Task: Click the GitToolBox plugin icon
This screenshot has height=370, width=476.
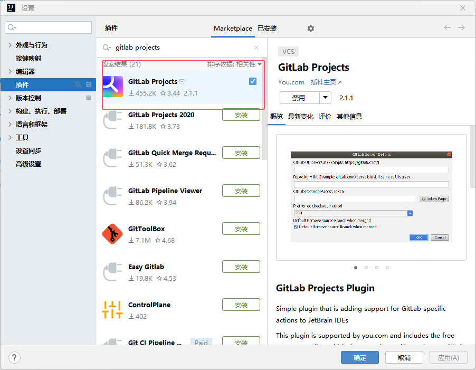Action: click(x=112, y=234)
